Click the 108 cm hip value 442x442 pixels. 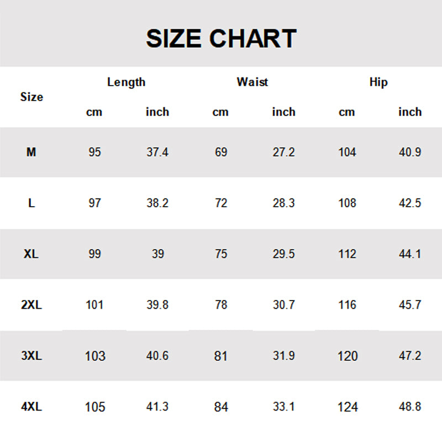[x=348, y=203]
